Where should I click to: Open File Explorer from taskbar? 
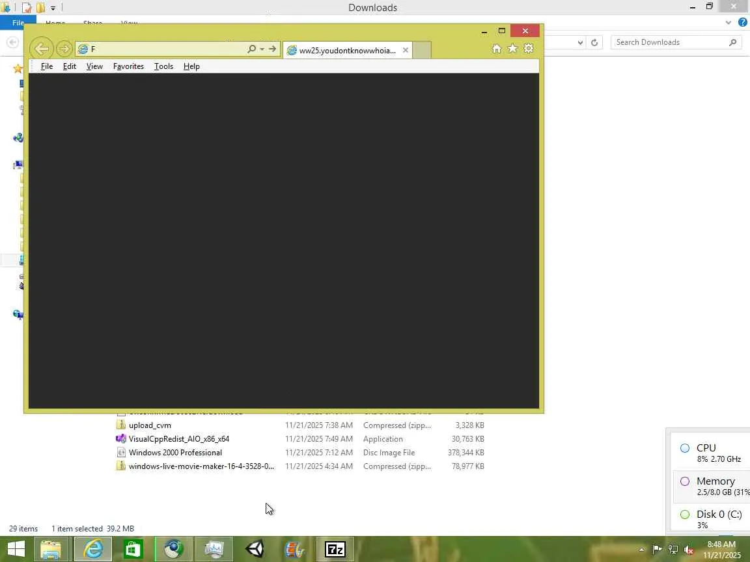50,549
